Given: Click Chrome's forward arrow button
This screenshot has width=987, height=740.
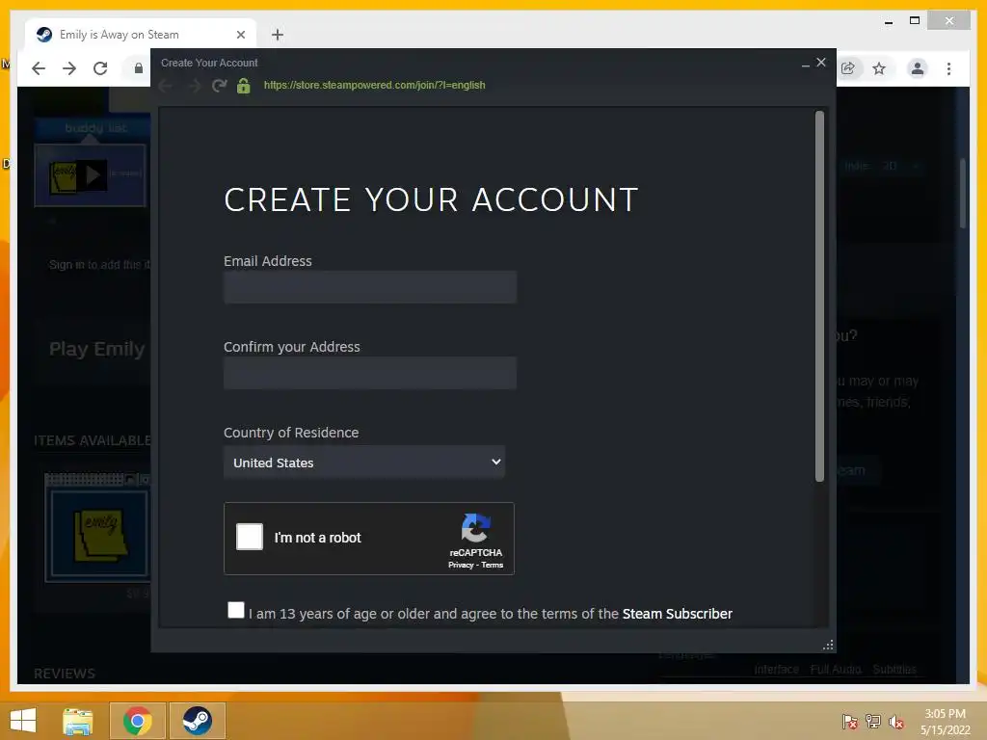Looking at the screenshot, I should coord(69,68).
